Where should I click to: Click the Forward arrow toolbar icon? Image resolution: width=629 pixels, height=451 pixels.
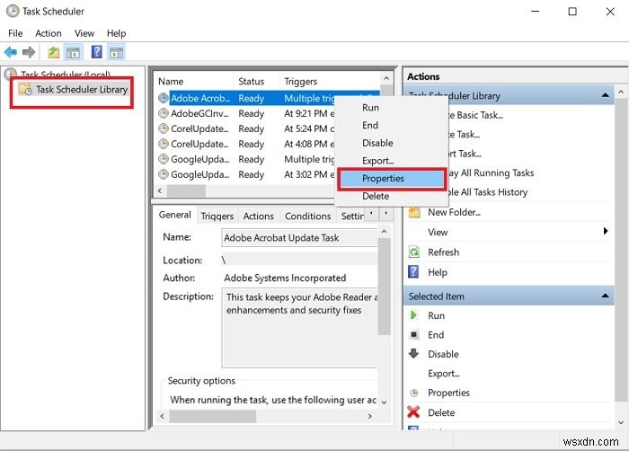(x=29, y=52)
